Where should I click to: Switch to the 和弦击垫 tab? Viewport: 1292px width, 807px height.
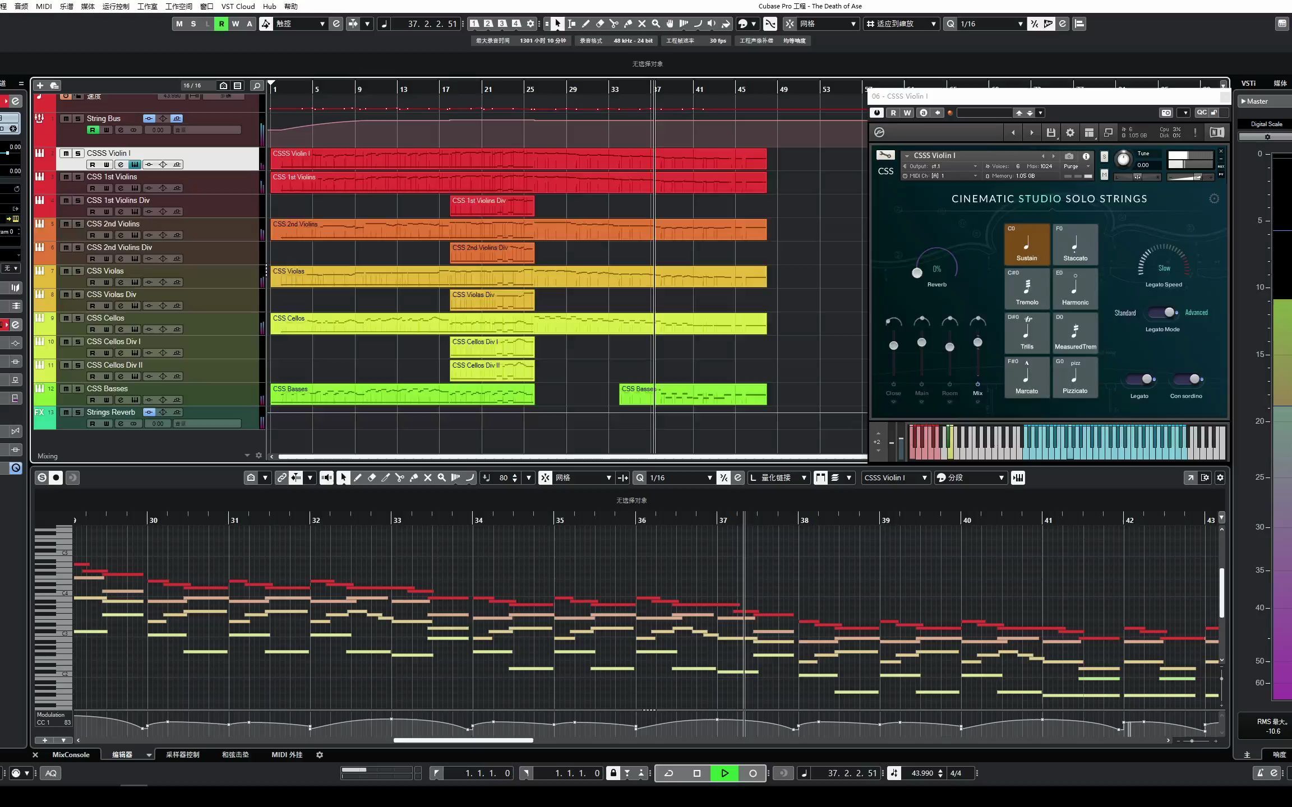point(235,754)
